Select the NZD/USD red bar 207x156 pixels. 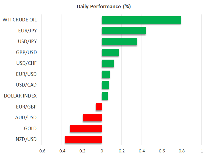tap(83, 139)
